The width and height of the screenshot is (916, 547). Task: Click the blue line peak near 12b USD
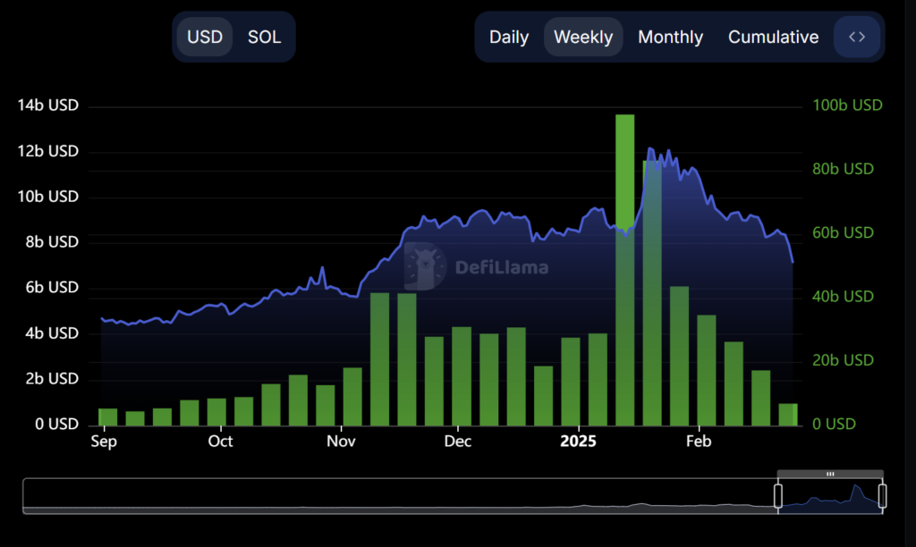click(650, 149)
